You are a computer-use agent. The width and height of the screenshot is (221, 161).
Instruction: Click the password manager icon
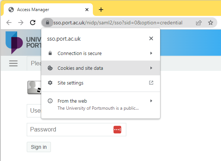[x=117, y=130]
